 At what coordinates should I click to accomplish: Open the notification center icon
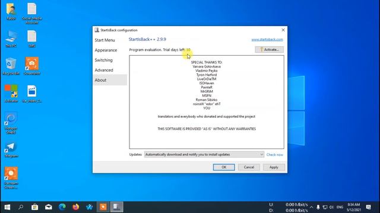click(369, 207)
